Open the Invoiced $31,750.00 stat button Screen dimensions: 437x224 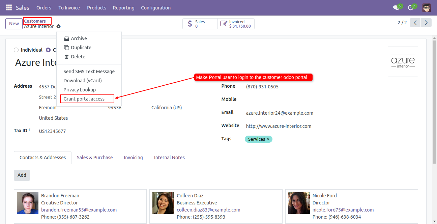(236, 24)
